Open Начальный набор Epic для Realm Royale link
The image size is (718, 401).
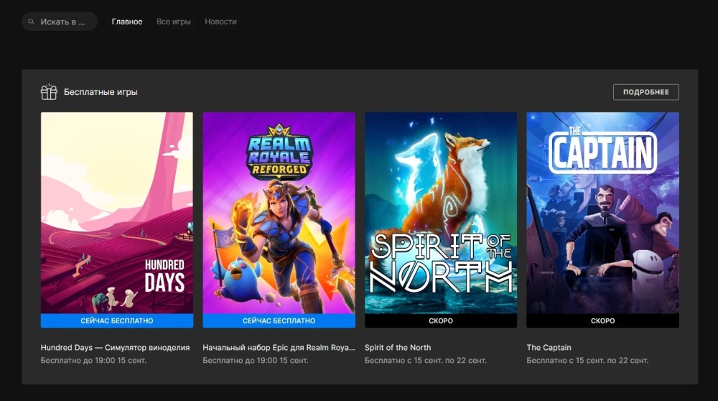click(x=279, y=347)
